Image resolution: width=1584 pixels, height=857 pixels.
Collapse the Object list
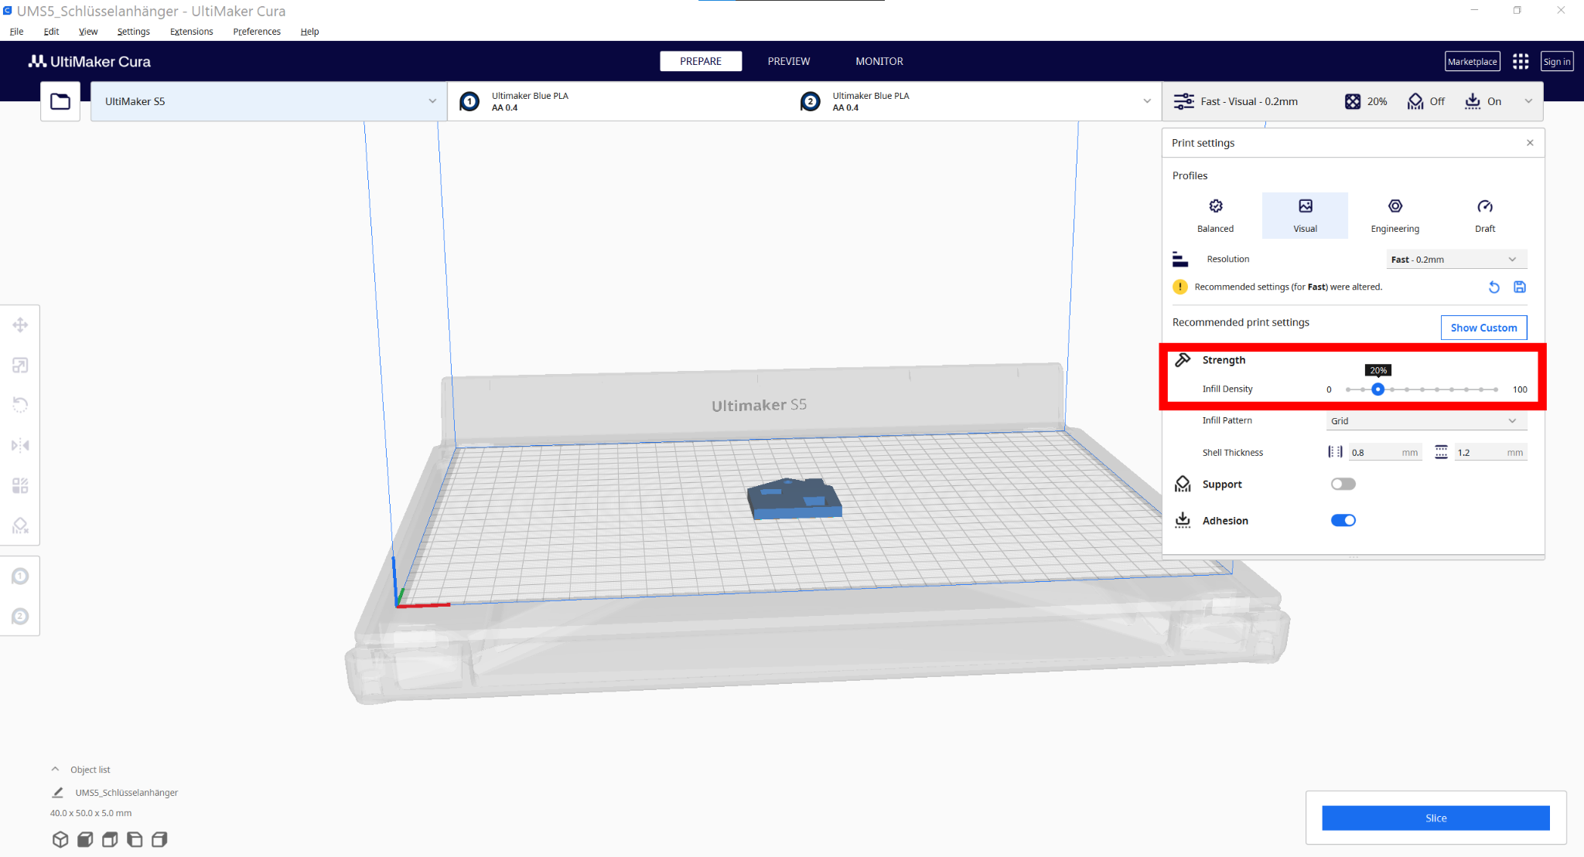55,769
